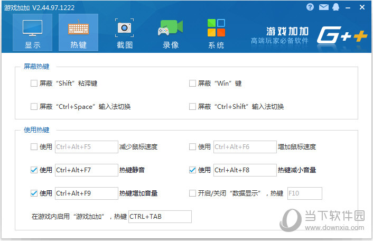Uncheck 使用 for 热键静音
The height and width of the screenshot is (241, 373).
pyautogui.click(x=34, y=170)
